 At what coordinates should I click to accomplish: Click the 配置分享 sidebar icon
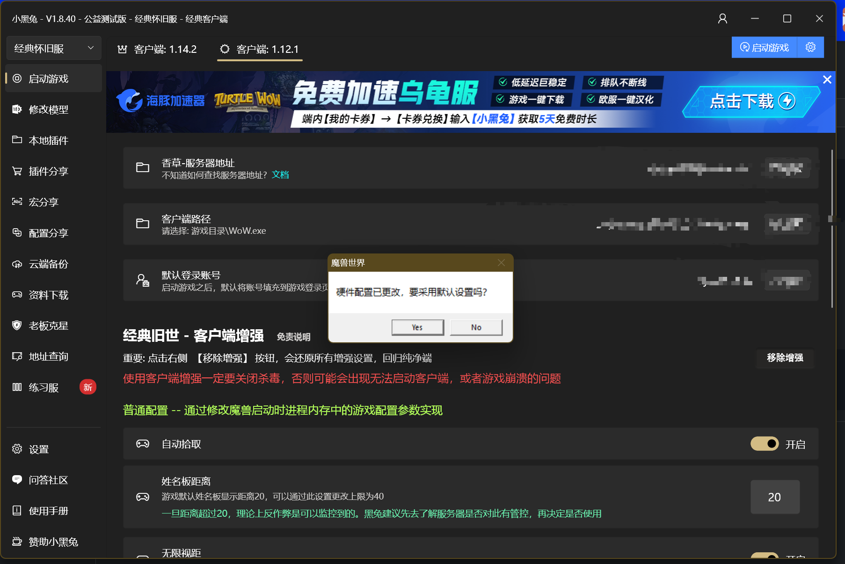point(17,232)
